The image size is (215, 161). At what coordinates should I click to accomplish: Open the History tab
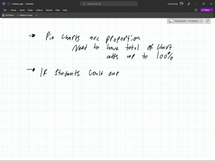tap(39, 10)
